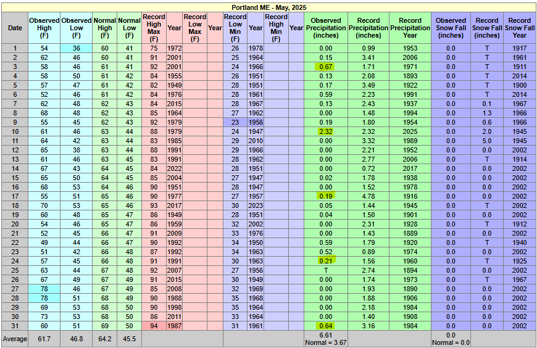
Task: Click record precipitation 3.49 on date 5
Action: point(368,85)
